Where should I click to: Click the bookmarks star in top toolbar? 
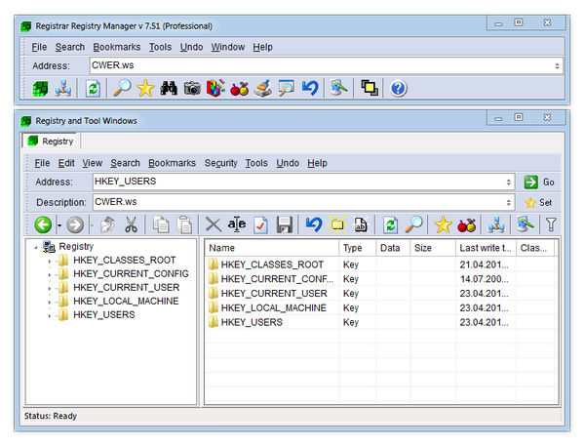(x=145, y=89)
